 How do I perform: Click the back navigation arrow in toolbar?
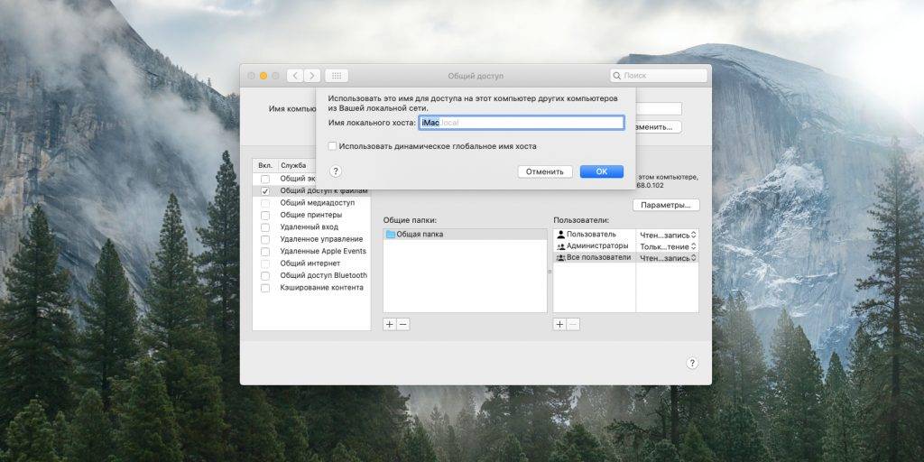[x=295, y=76]
